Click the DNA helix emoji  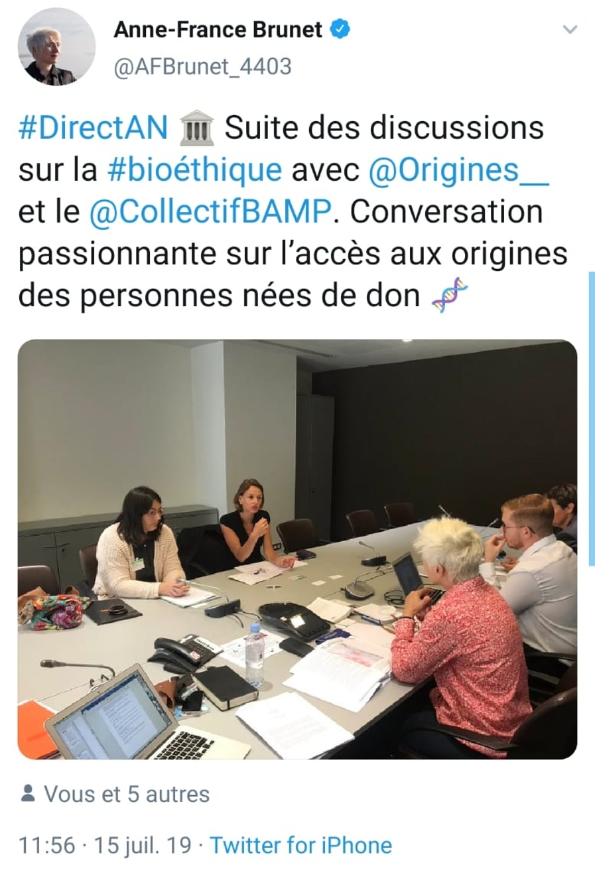[x=450, y=295]
